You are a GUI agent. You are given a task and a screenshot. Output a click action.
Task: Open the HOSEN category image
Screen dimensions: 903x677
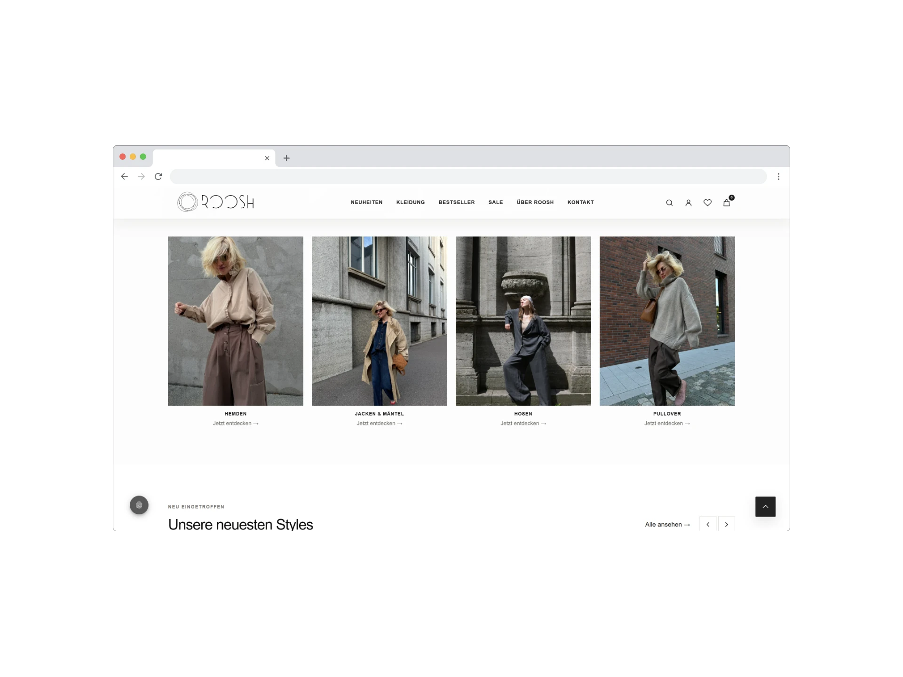[x=523, y=321]
